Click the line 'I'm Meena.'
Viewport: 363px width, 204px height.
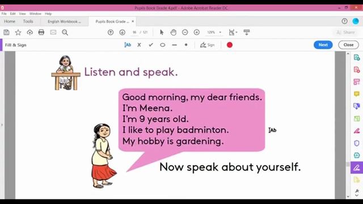tap(147, 108)
